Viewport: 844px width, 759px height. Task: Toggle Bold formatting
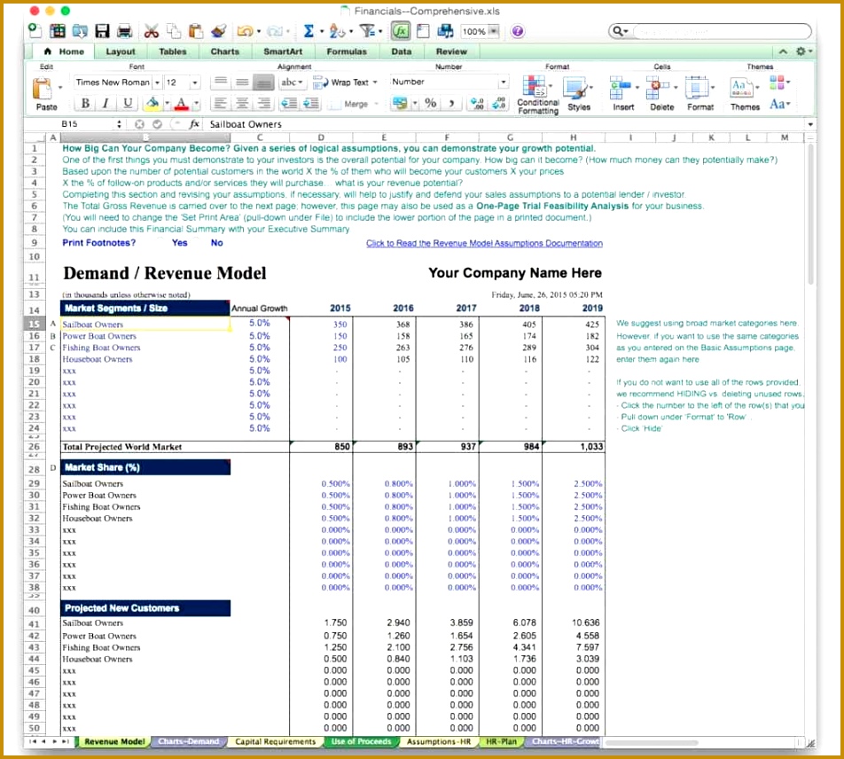tap(85, 103)
